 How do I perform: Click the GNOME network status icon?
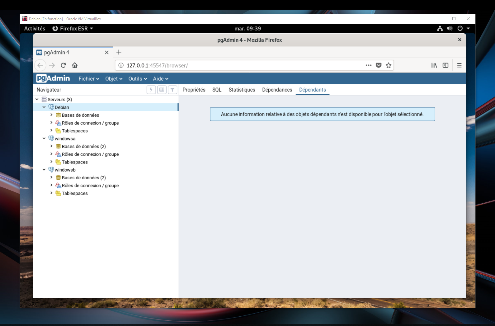(440, 28)
